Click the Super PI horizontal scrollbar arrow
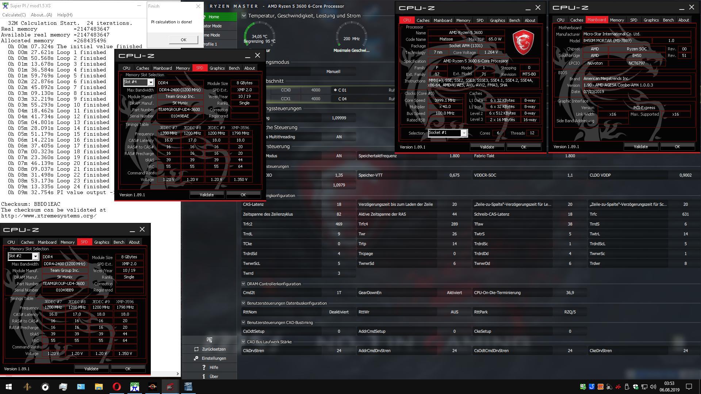The image size is (701, 394). (177, 374)
